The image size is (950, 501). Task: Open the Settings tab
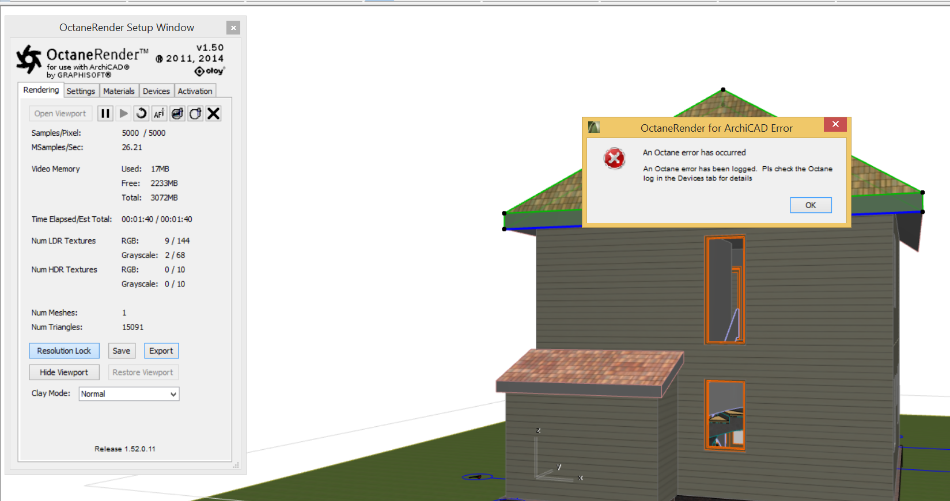pyautogui.click(x=81, y=91)
